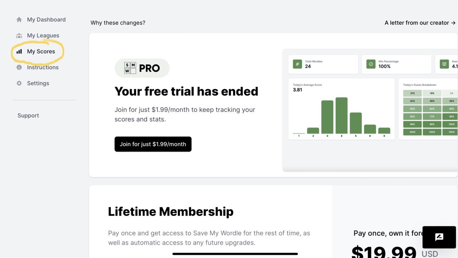Click the hash icon on Total Wordles card
Viewport: 458px width, 258px height.
pyautogui.click(x=297, y=64)
